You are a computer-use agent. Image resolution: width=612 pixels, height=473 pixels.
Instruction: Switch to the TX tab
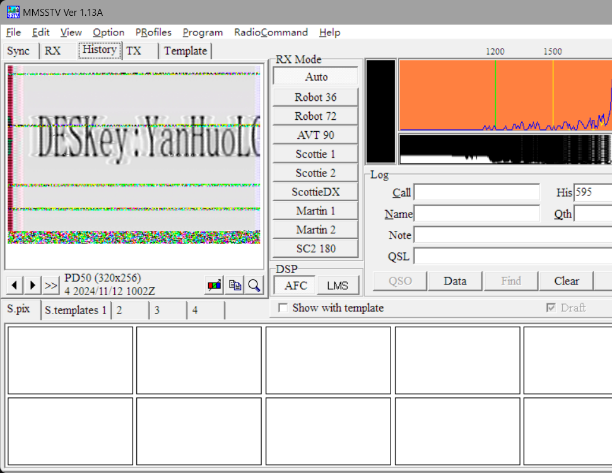(134, 51)
